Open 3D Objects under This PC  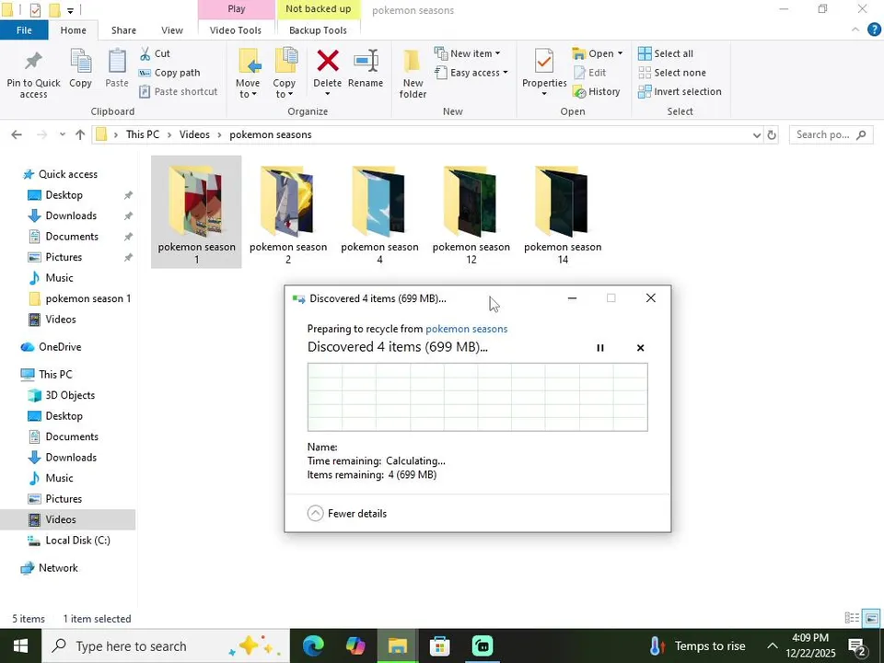[69, 396]
